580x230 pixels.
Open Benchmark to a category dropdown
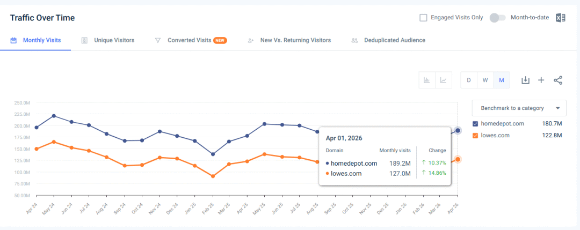pyautogui.click(x=519, y=108)
